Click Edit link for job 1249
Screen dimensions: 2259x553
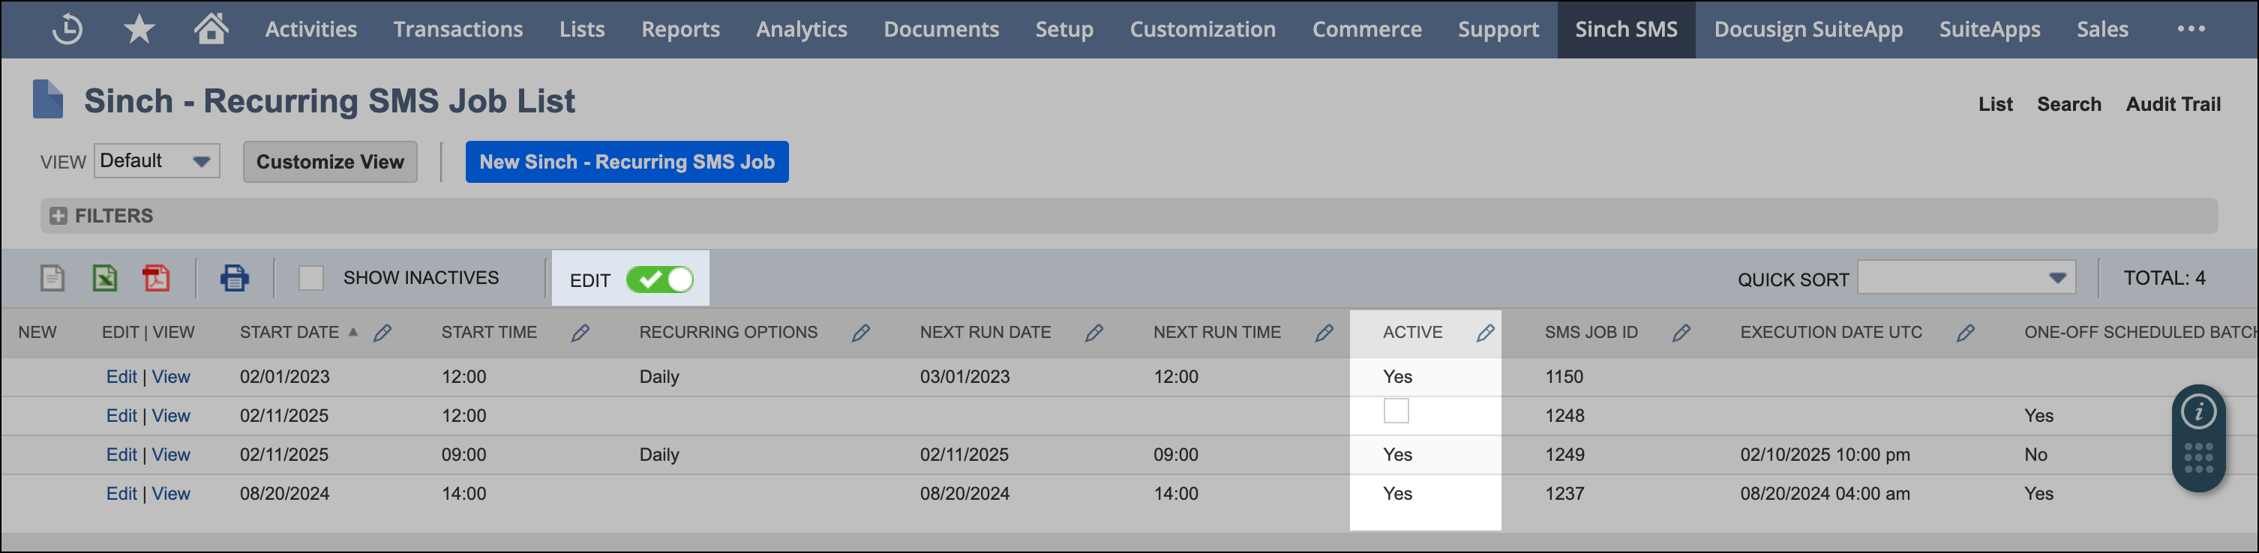[x=121, y=455]
